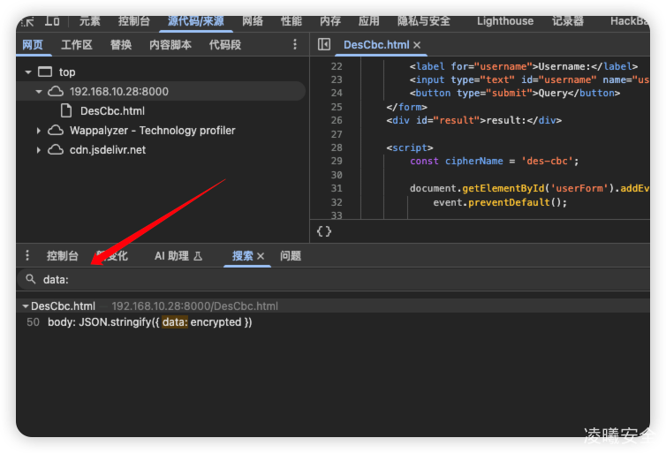Image resolution: width=666 pixels, height=453 pixels.
Task: Collapse the top frame tree node
Action: [28, 72]
